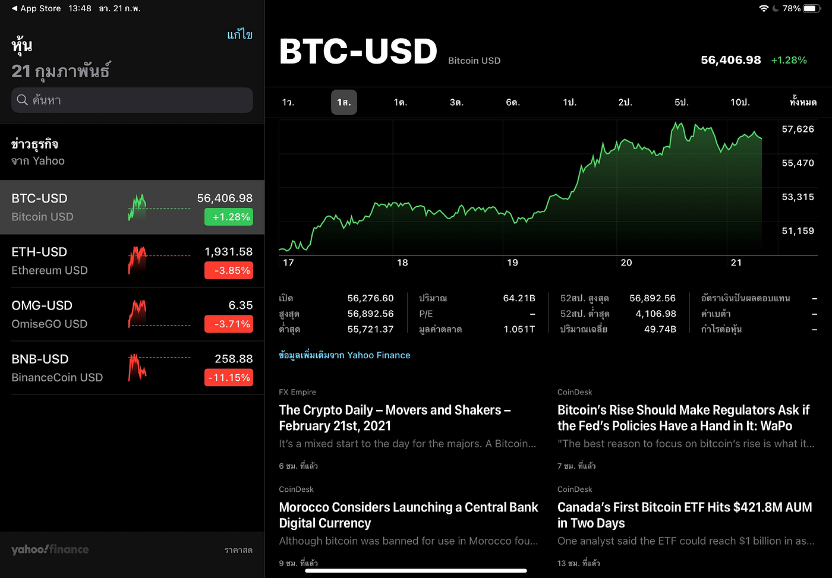Tap ราคาสด label in the sidebar footer
The width and height of the screenshot is (832, 578).
point(238,550)
